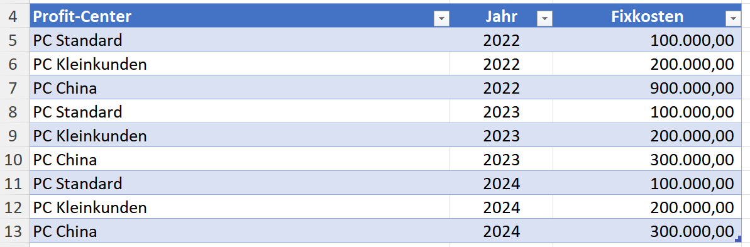The height and width of the screenshot is (247, 750).
Task: Select the 2022 cell in row 6
Action: (501, 64)
